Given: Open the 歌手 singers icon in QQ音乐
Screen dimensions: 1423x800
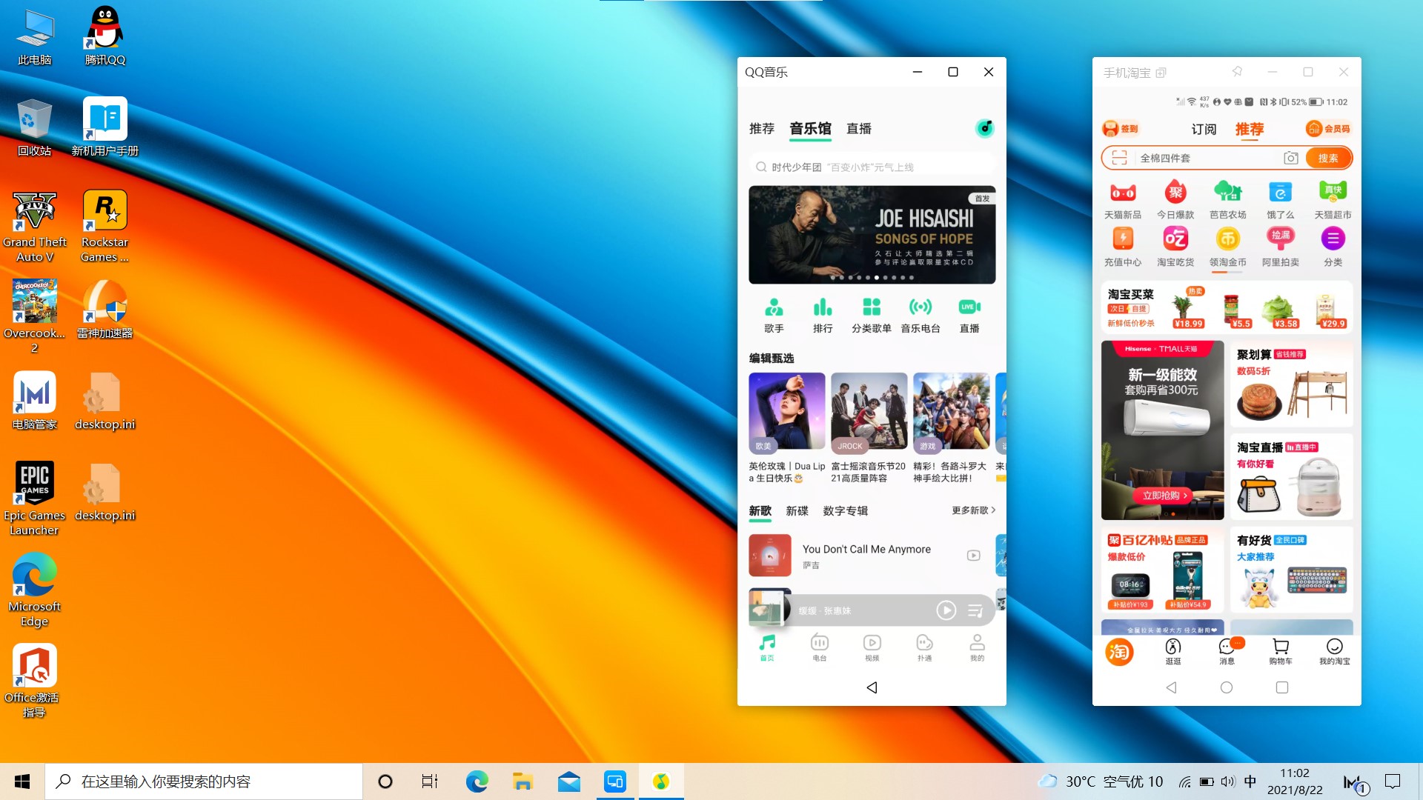Looking at the screenshot, I should (774, 315).
